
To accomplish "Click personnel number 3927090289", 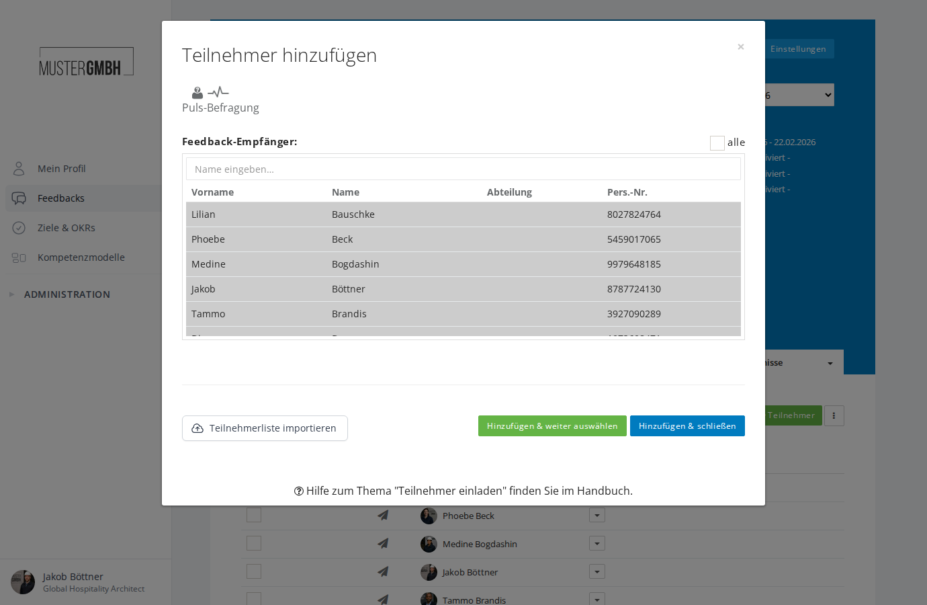I will pos(634,314).
